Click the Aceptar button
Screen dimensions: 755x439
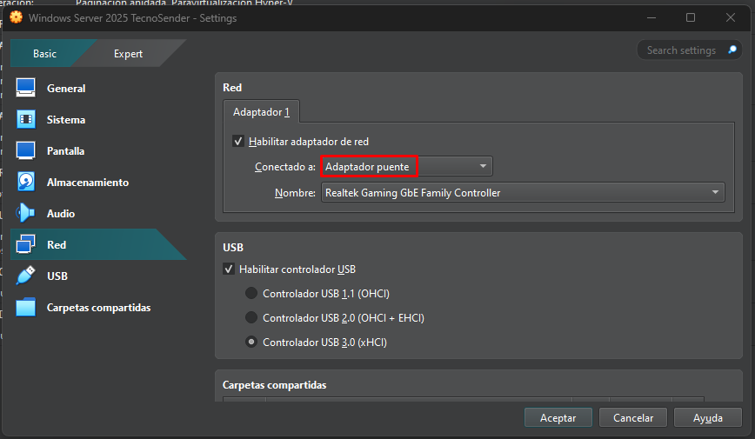[558, 418]
